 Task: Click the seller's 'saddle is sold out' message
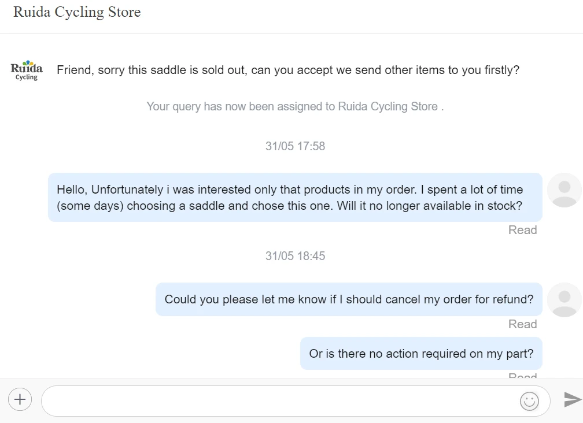[288, 70]
